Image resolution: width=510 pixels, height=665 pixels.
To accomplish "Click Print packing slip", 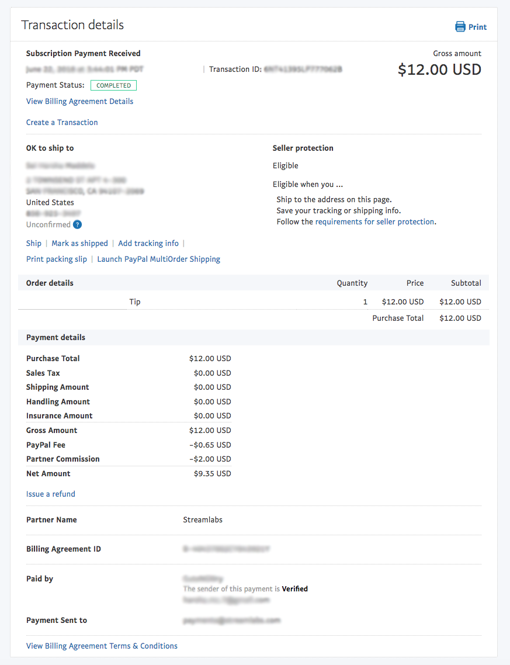I will tap(57, 259).
